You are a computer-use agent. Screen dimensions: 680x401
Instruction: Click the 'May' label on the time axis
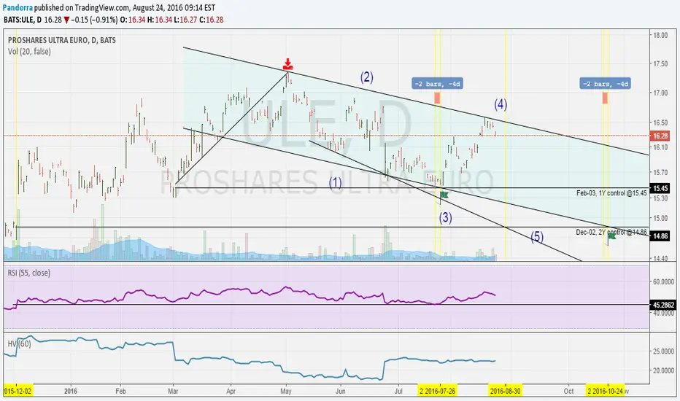point(286,391)
